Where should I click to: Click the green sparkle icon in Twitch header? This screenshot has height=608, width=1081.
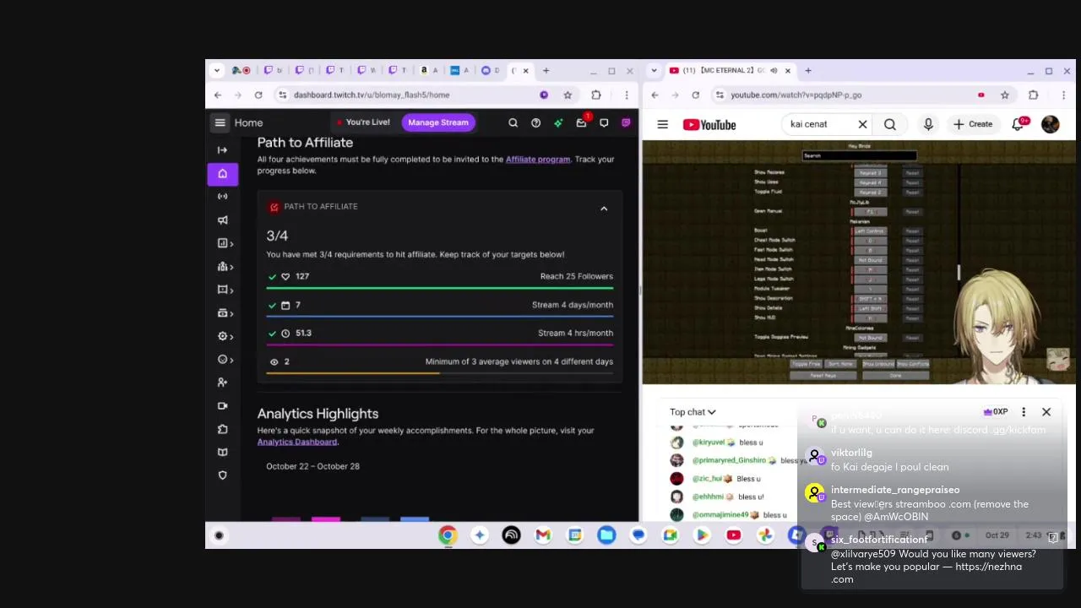pyautogui.click(x=558, y=123)
